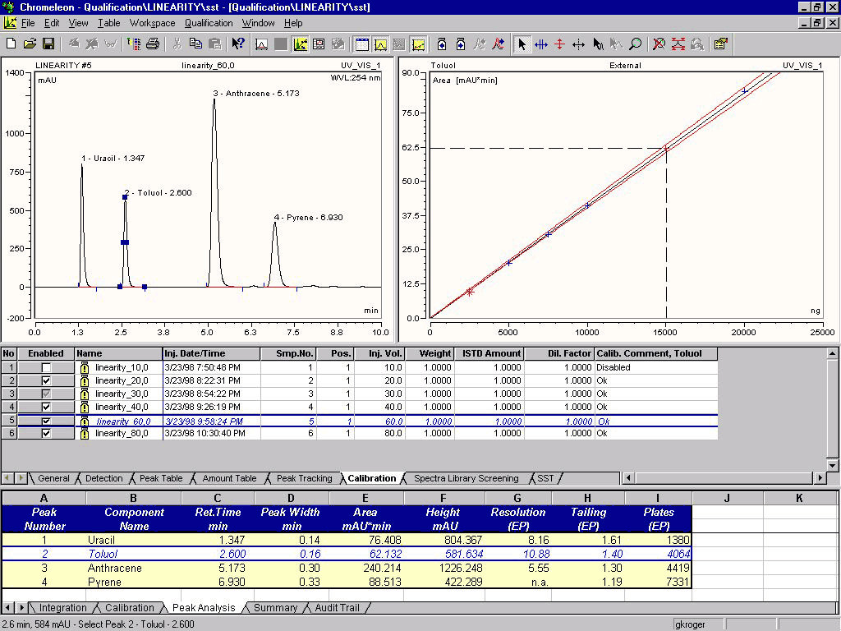Select the magnifier zoom tool
Viewport: 841px width, 631px height.
(635, 44)
